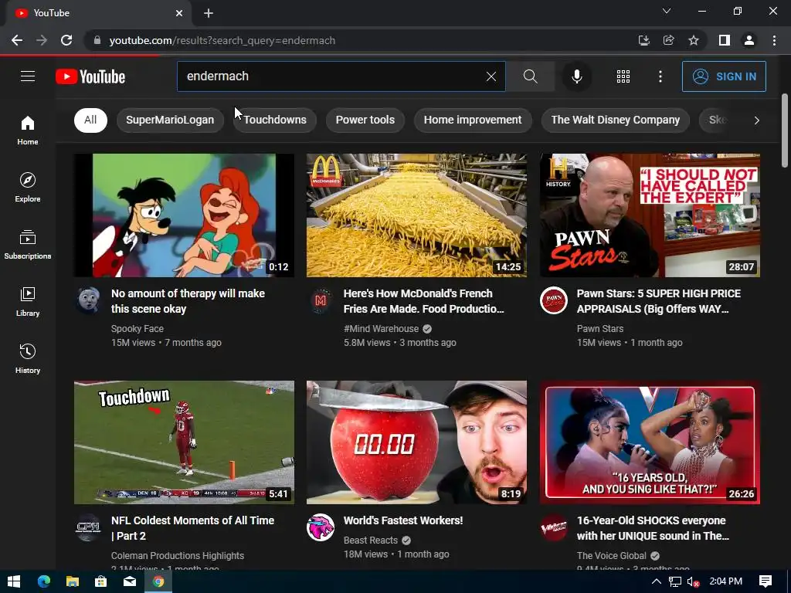The image size is (791, 593).
Task: Open Explore in the sidebar
Action: pyautogui.click(x=28, y=187)
